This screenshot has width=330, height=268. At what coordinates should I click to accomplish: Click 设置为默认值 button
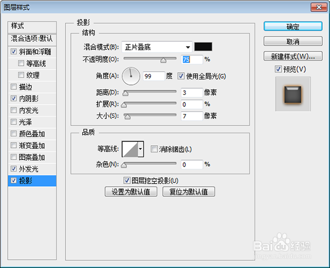pos(131,192)
